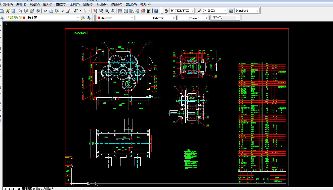333x190 pixels.
Task: Activate the Pan realtime hand tool
Action: (x=95, y=11)
